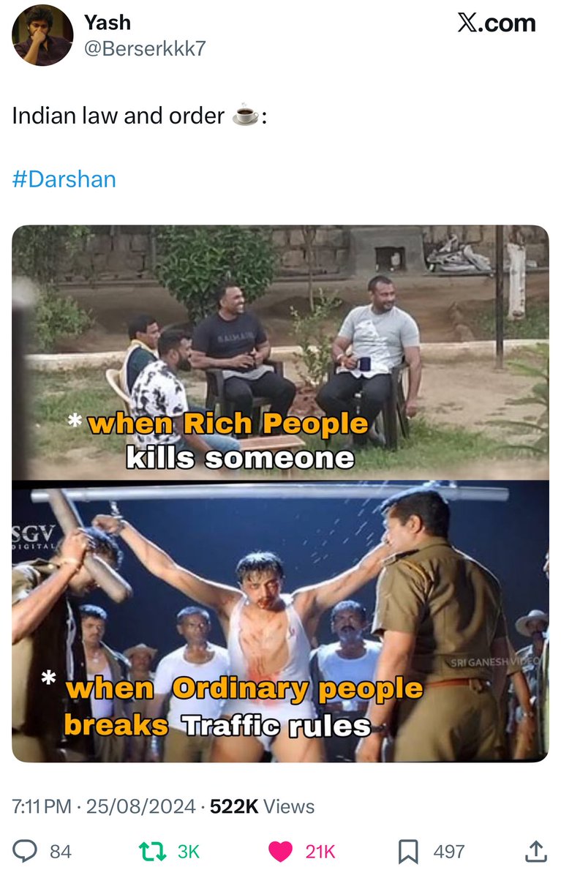Open the 7:11 PM 25/08/2024 timestamp
Viewport: 561px width, 878px height.
[104, 806]
